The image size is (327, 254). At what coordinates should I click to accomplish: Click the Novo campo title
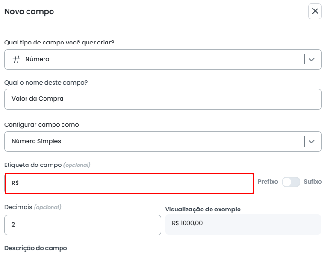pos(29,12)
